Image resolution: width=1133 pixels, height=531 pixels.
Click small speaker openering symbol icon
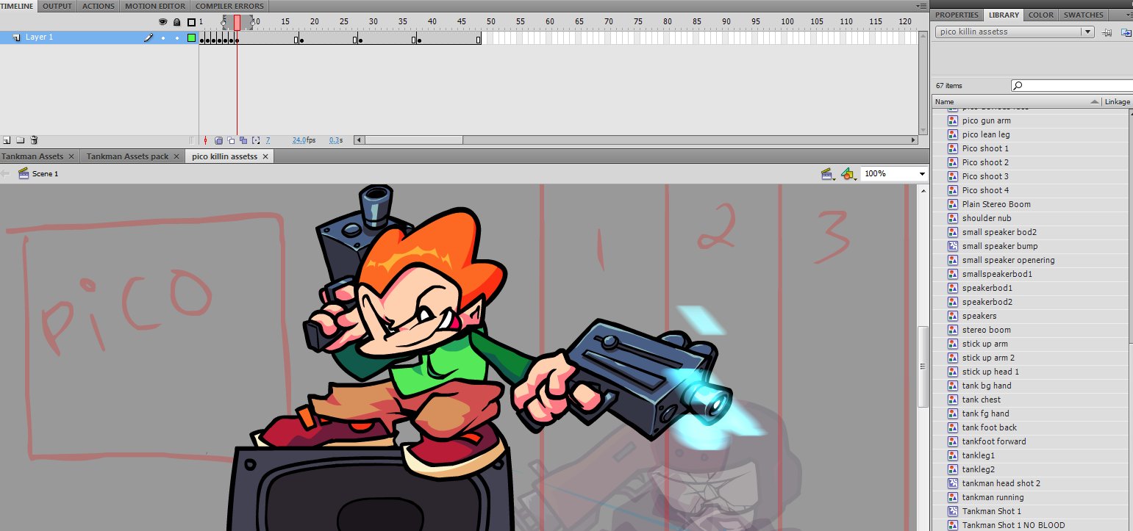952,260
